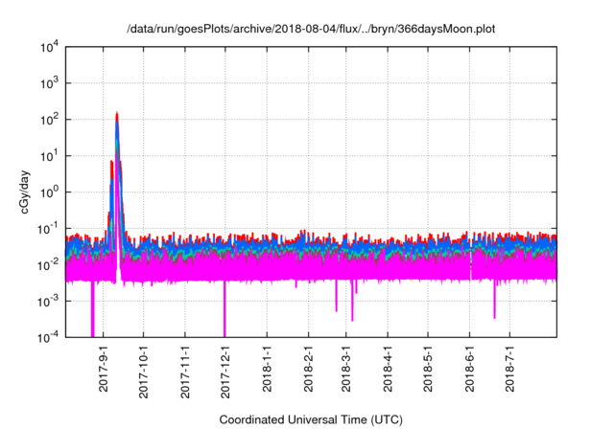Click the top of the tallest red spike
This screenshot has height=429, width=614.
click(x=117, y=114)
